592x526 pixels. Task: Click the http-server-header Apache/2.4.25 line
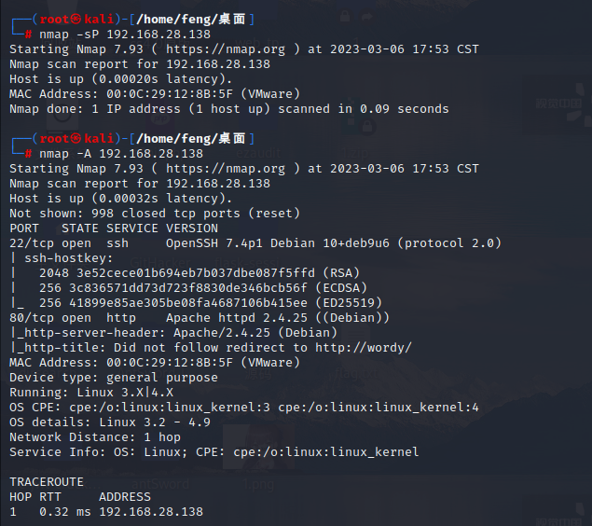pos(173,333)
